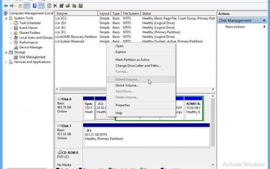Click the magnifier search toolbar icon

click(x=74, y=6)
